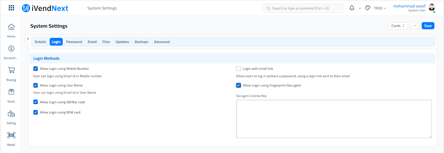This screenshot has width=444, height=153.
Task: Open the Accounting module icon
Action: click(11, 49)
